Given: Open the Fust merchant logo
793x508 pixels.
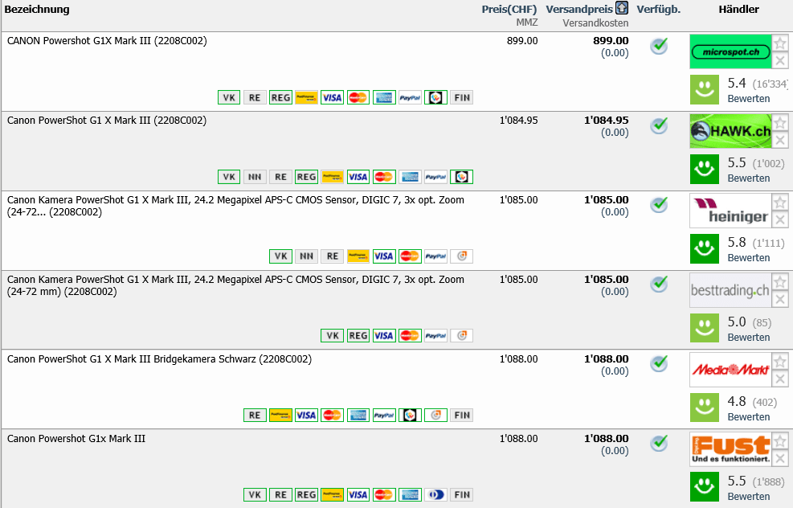Looking at the screenshot, I should (x=730, y=449).
